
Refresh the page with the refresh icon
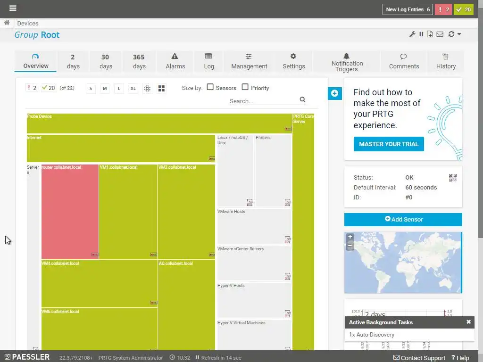pyautogui.click(x=451, y=34)
